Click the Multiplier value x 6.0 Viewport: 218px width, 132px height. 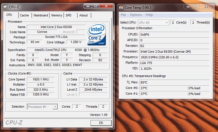(x=41, y=84)
